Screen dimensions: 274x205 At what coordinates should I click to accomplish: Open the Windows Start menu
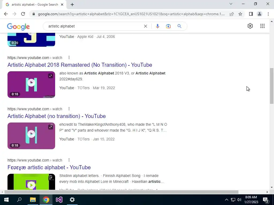point(6,200)
